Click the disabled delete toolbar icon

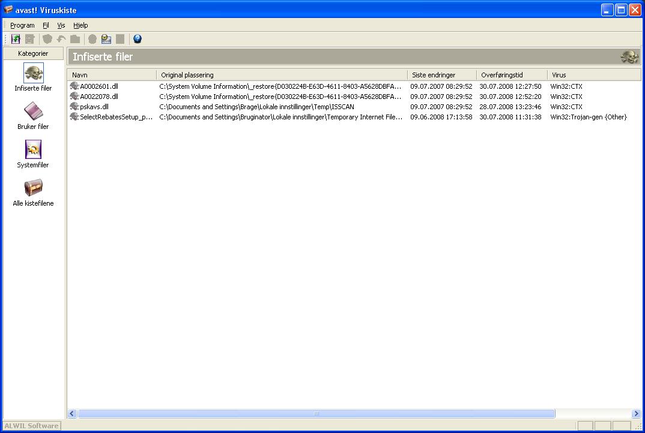pos(120,39)
